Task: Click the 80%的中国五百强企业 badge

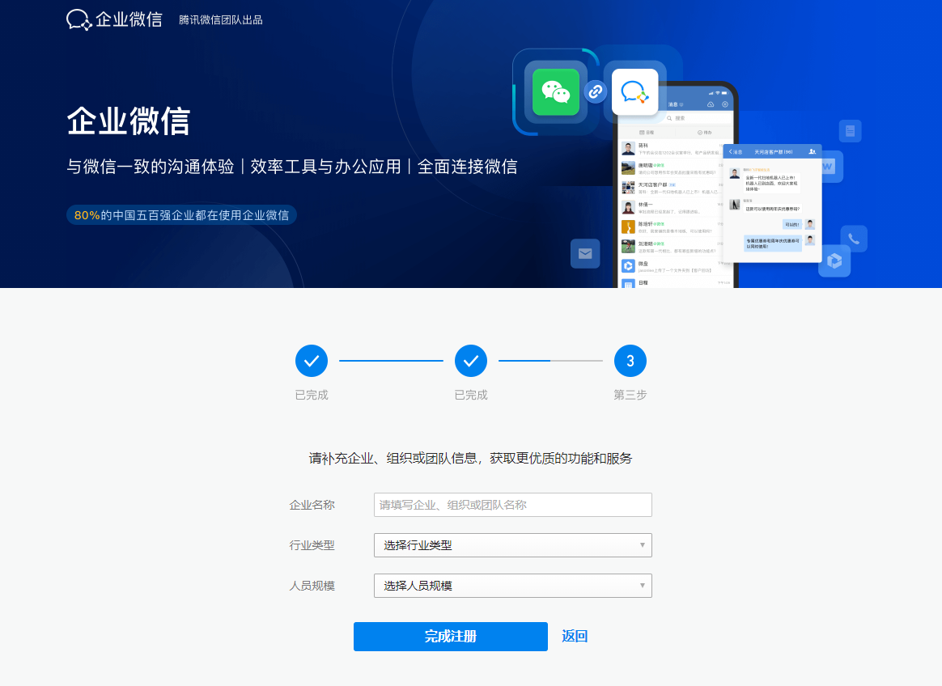Action: (x=181, y=215)
